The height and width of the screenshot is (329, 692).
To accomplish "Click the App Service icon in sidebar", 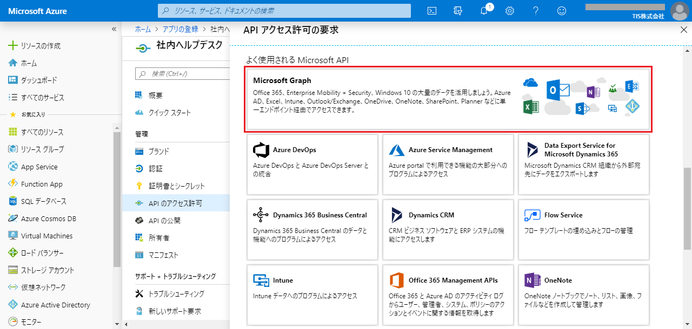I will click(x=13, y=167).
